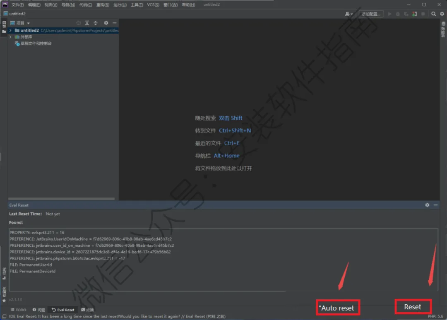The image size is (447, 320).
Task: Open IDE settings gear in top toolbar
Action: [x=442, y=14]
